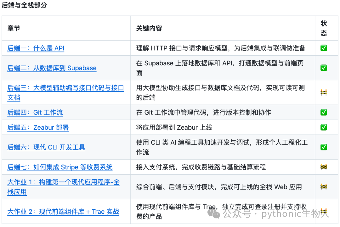
Task: Open the "大作业 2：现代前端组件库 + Trae 实战" link
Action: 63,212
